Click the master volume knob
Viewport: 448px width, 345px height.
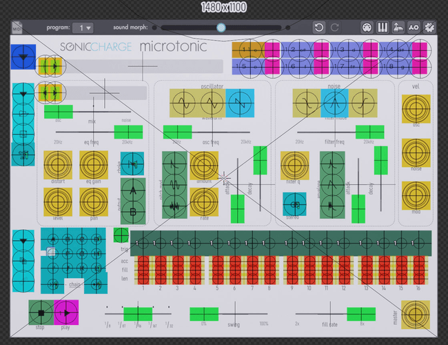click(416, 315)
